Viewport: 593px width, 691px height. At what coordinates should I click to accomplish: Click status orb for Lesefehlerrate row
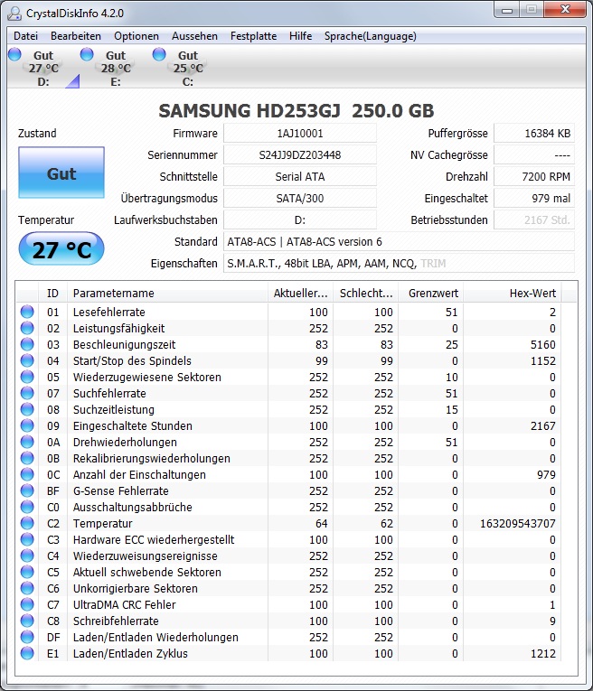coord(27,312)
